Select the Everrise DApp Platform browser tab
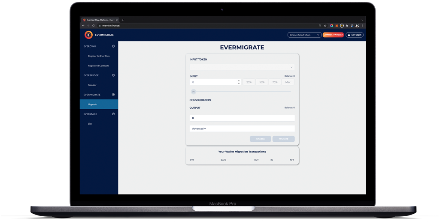Screen dimensions: 443x224 pos(100,20)
